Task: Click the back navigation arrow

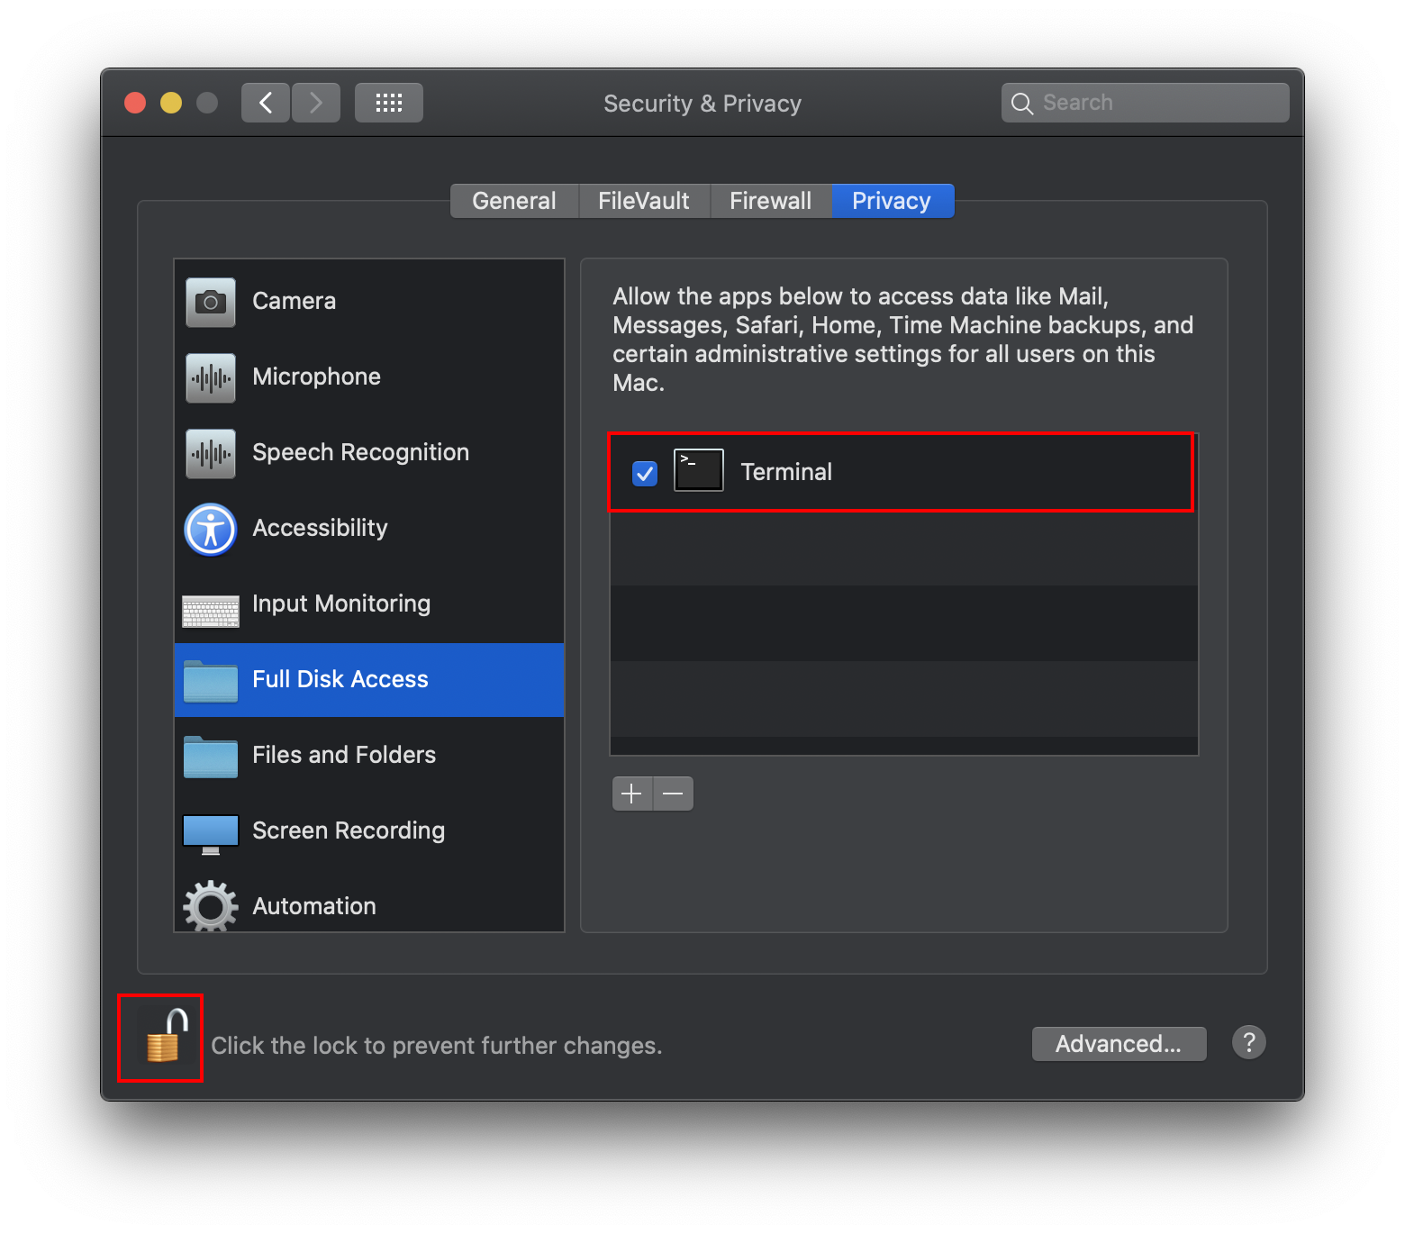Action: click(x=265, y=102)
